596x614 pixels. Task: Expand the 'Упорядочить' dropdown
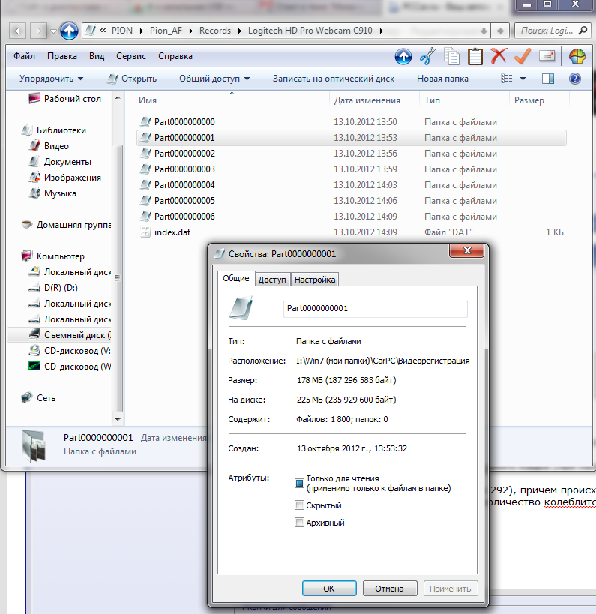(51, 79)
